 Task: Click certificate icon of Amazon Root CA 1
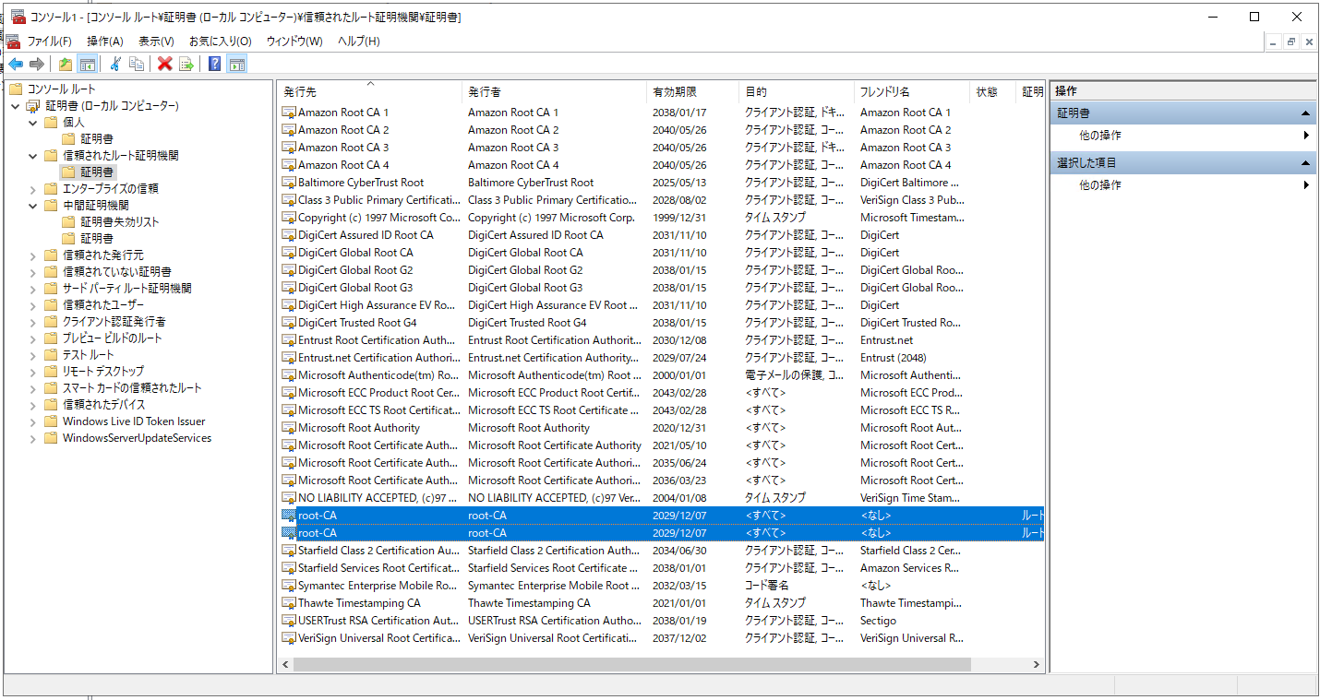289,113
